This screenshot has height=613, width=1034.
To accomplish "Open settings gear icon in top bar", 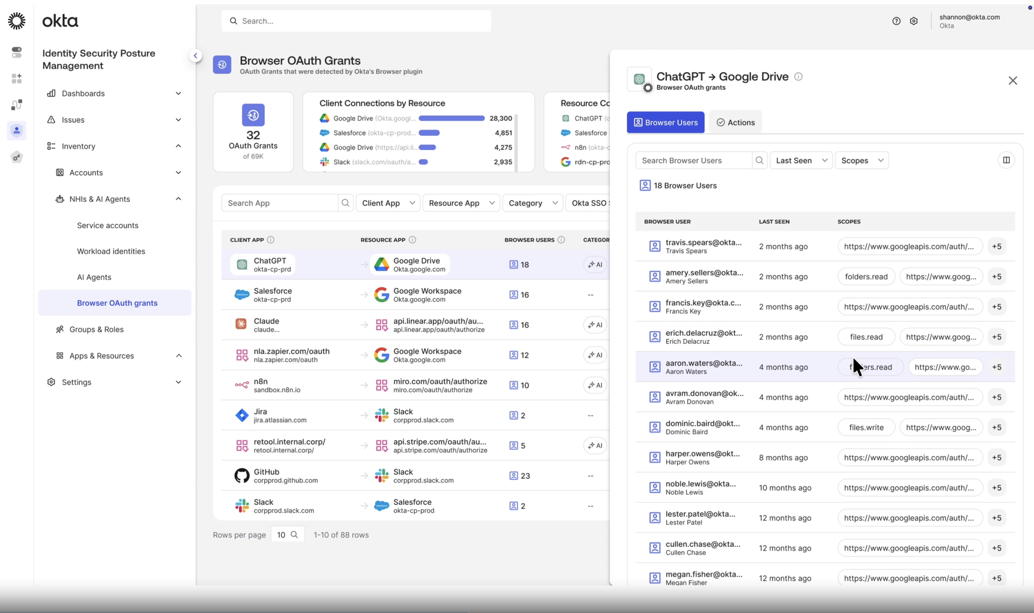I will click(914, 21).
